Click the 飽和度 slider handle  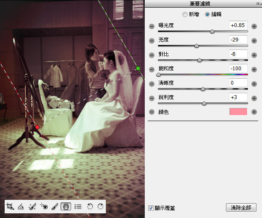point(158,75)
